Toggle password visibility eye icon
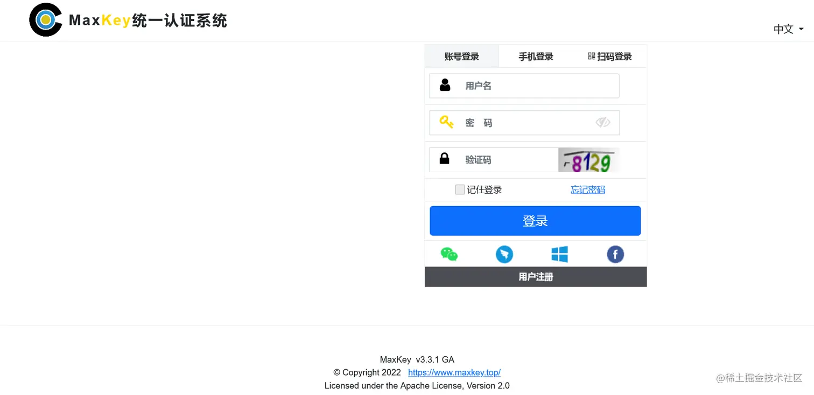 coord(603,122)
